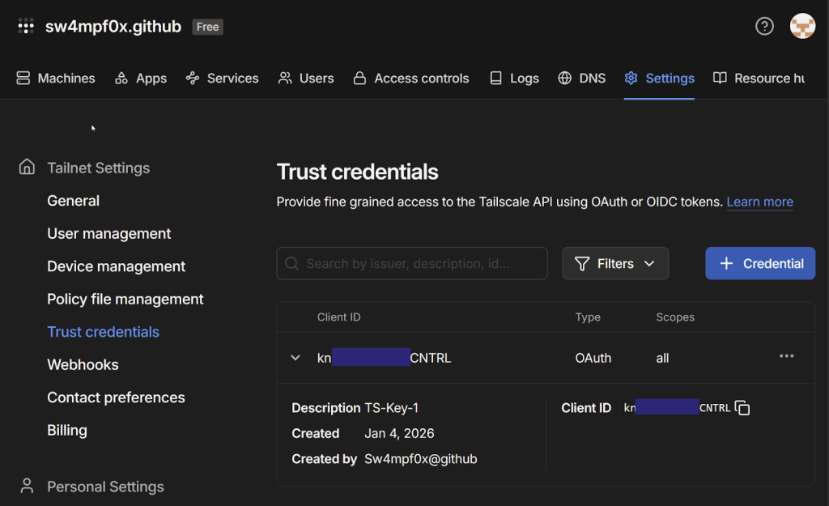Image resolution: width=829 pixels, height=506 pixels.
Task: Follow the Learn more link
Action: point(759,202)
